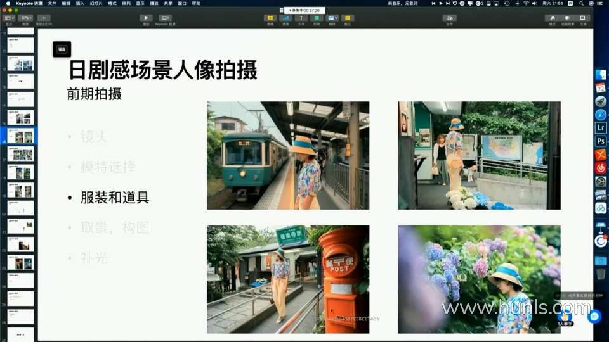Insert a table from the toolbar
Viewport: 609px width, 342px height.
pos(270,18)
